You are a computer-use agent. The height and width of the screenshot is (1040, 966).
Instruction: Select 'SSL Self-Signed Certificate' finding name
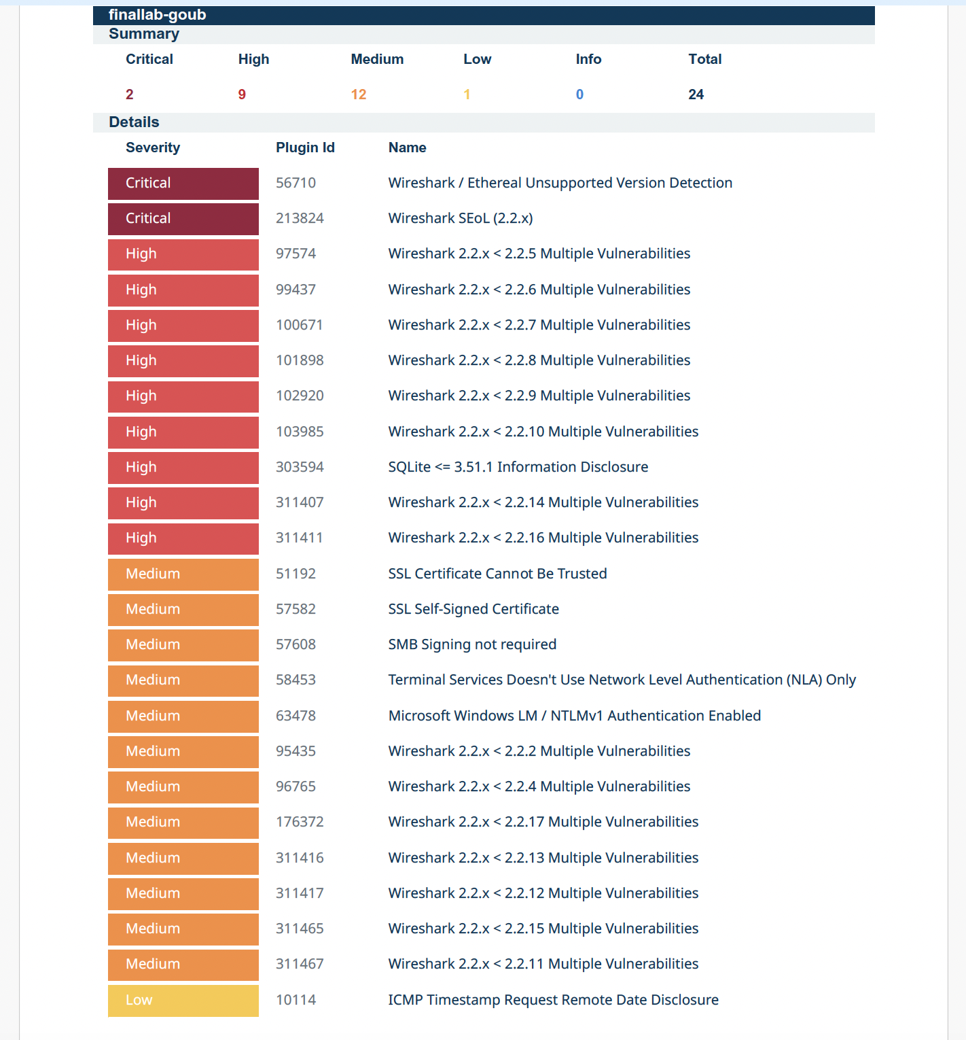pos(473,609)
